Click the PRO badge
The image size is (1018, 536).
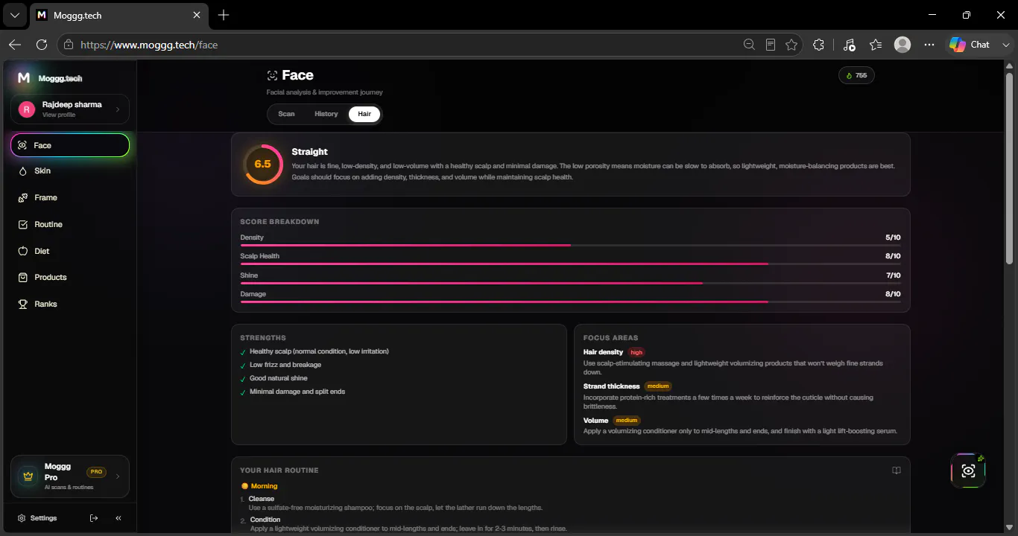click(x=96, y=472)
